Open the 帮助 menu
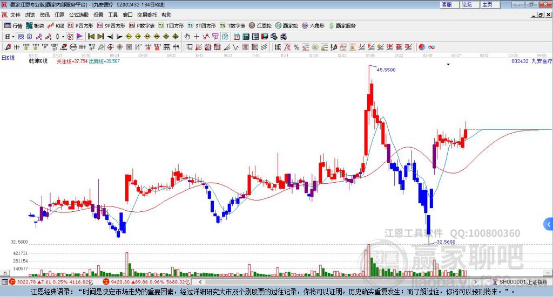Image resolution: width=553 pixels, height=297 pixels. (166, 15)
